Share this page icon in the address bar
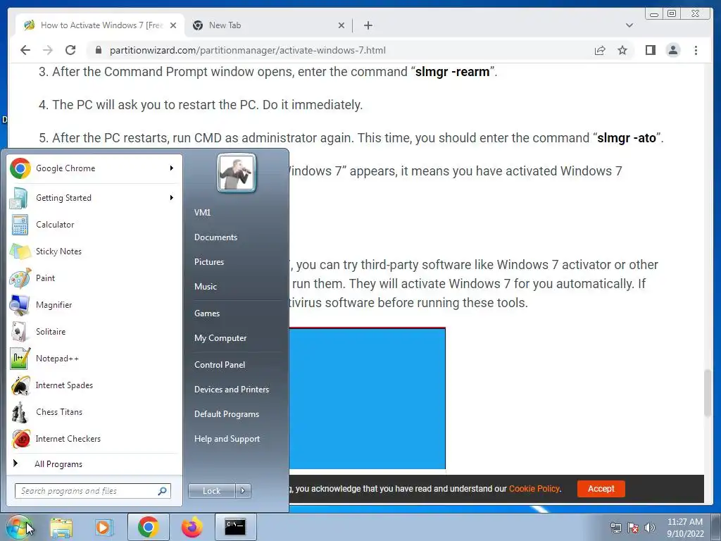 (600, 50)
